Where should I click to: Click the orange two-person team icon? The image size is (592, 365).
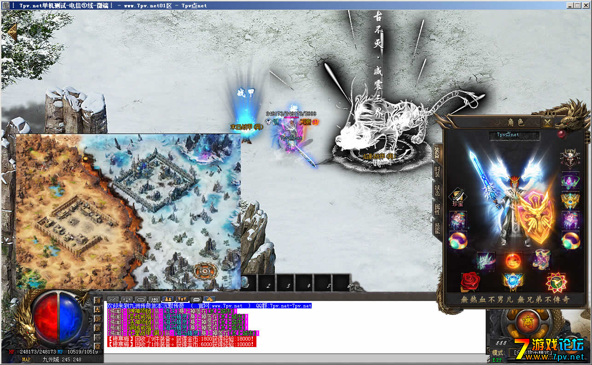tap(168, 299)
